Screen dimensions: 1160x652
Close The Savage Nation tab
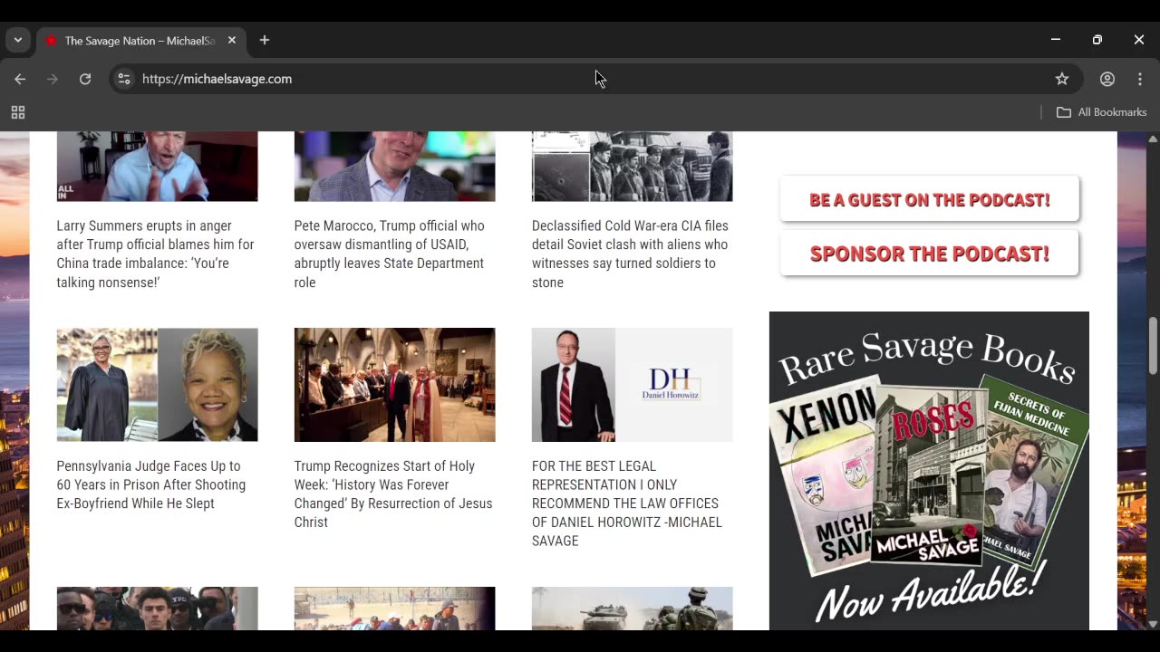pos(231,40)
